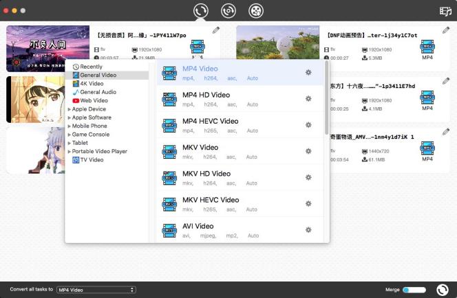Edit the 【无损音质】 task with pencil icon
Screen dimensions: 457x298
215,30
